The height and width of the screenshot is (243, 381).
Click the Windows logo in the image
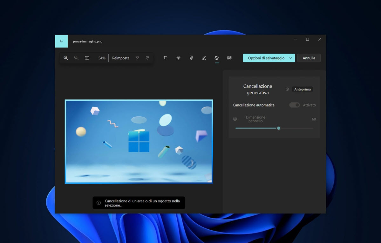pos(139,141)
